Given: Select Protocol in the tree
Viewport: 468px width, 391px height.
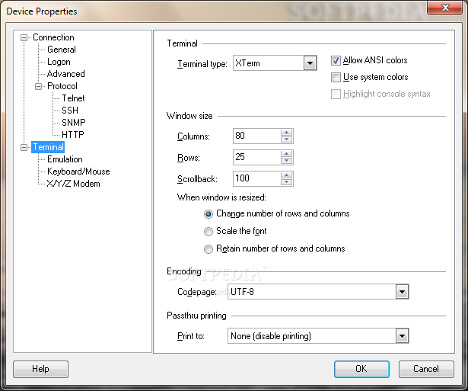Looking at the screenshot, I should point(62,86).
